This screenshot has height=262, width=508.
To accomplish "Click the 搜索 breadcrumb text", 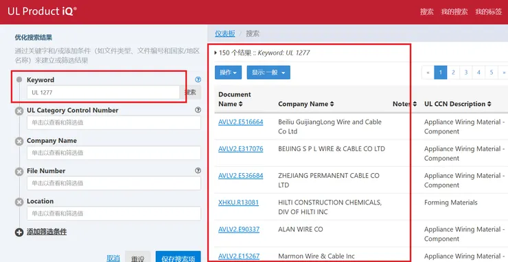I will click(253, 34).
